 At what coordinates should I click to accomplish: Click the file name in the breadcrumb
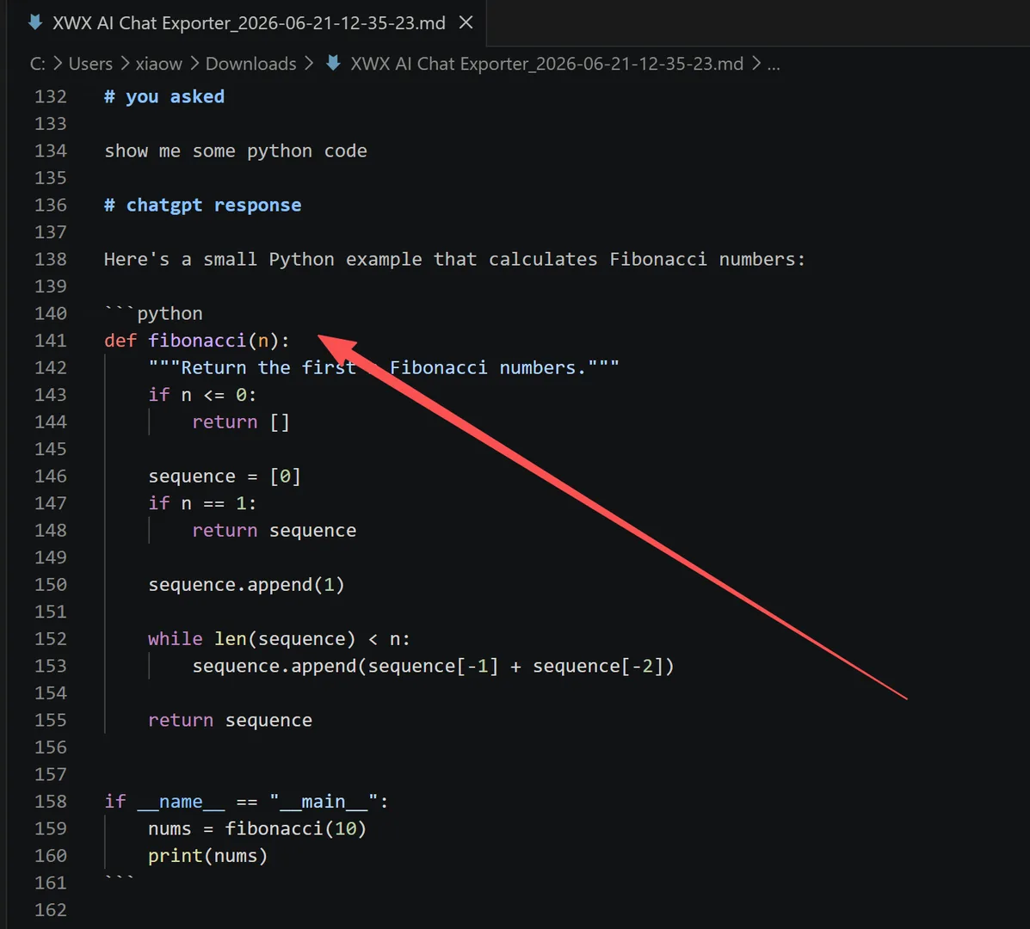pos(546,64)
